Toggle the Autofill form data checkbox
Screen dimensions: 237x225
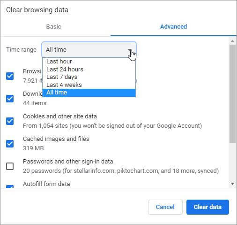[10, 186]
